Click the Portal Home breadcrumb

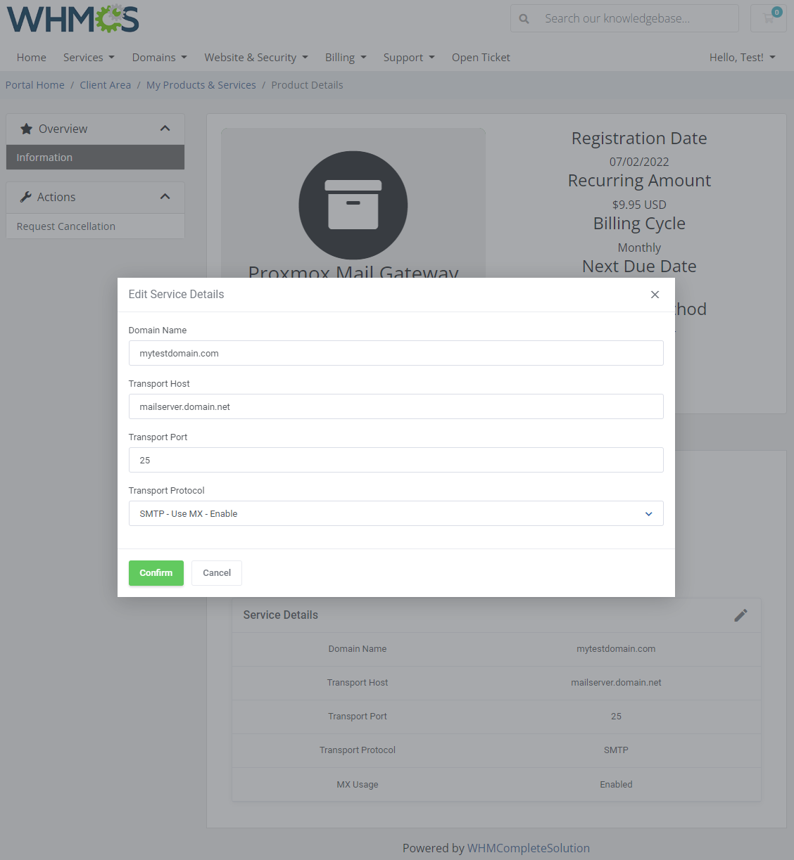[35, 85]
